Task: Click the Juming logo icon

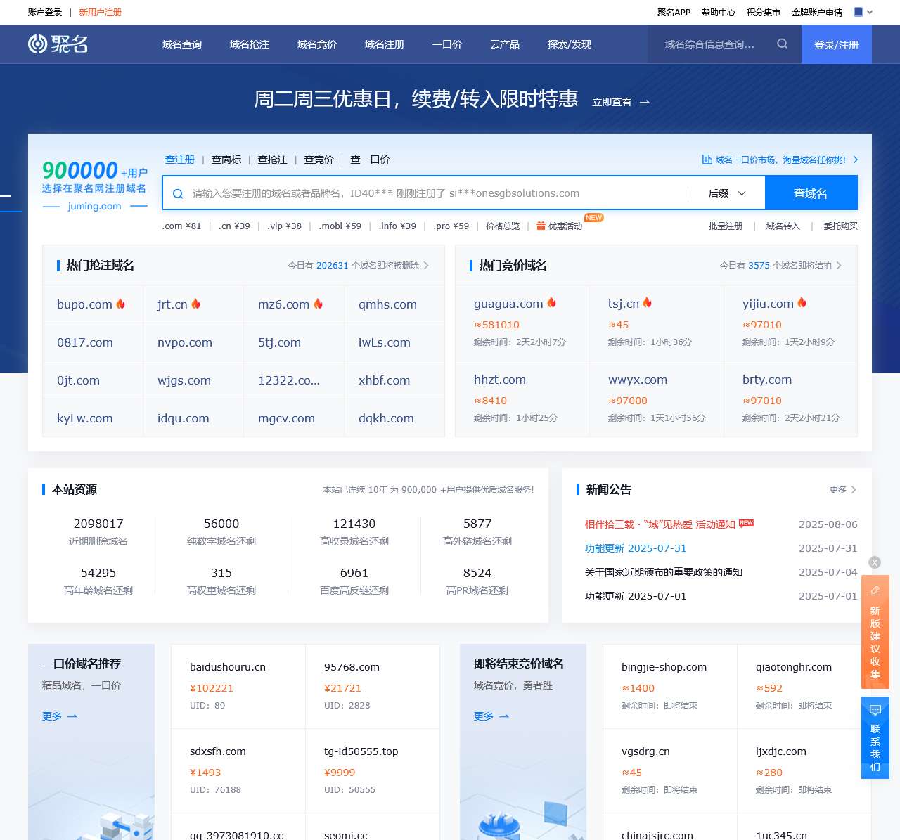Action: click(37, 44)
